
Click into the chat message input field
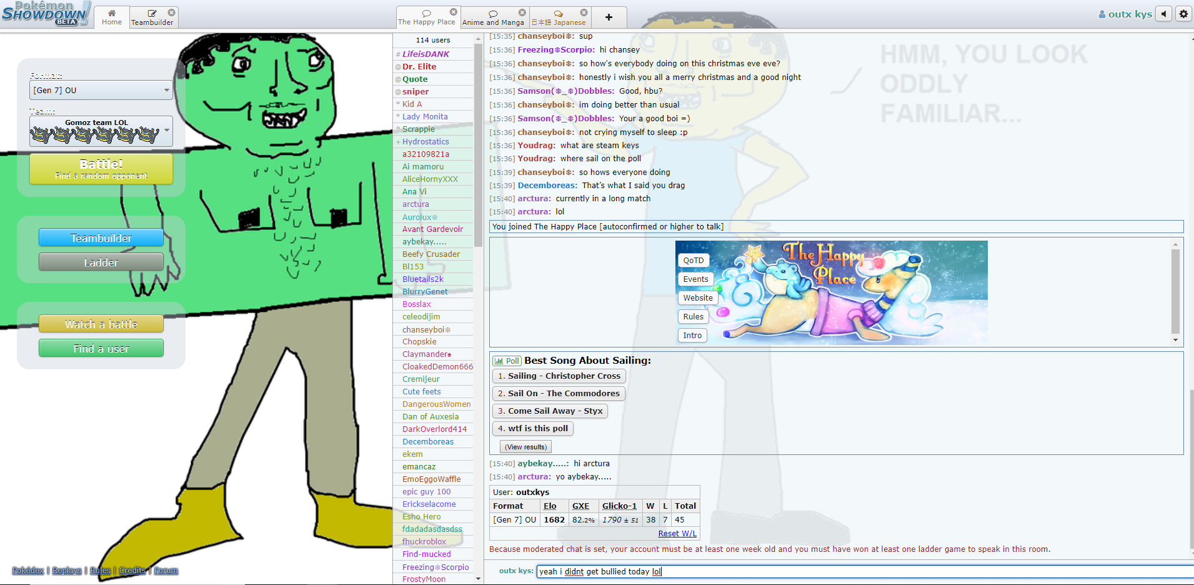[x=865, y=571]
